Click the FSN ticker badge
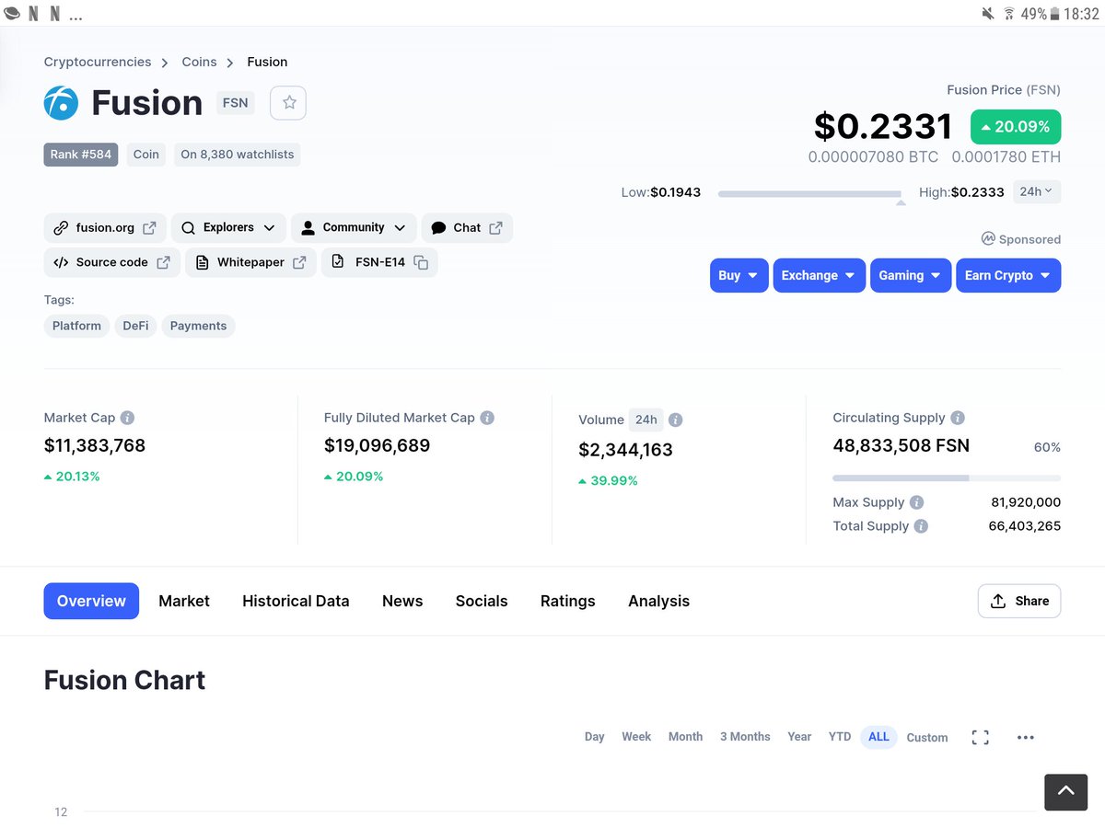Viewport: 1105px width, 828px height. click(x=236, y=103)
